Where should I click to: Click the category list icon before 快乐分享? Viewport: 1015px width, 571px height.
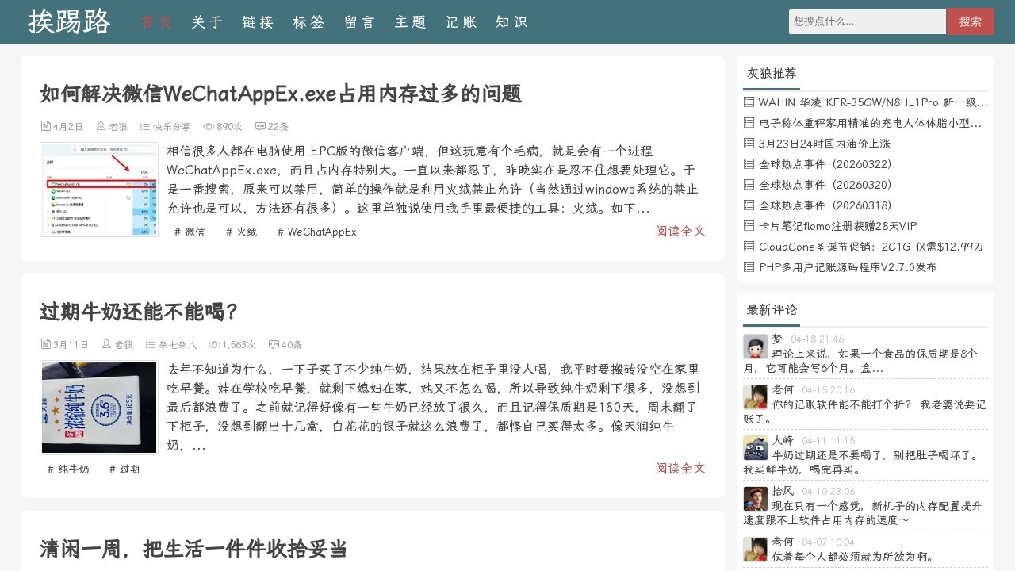[145, 127]
